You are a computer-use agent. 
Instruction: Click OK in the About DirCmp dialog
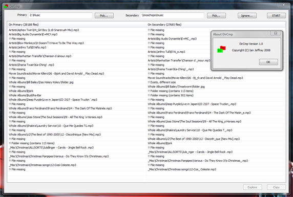point(268,62)
